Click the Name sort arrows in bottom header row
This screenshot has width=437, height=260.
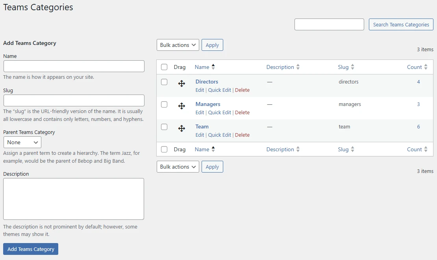214,149
